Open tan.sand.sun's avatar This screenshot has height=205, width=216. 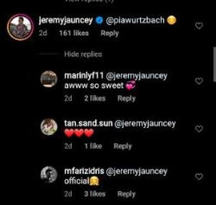[49, 127]
